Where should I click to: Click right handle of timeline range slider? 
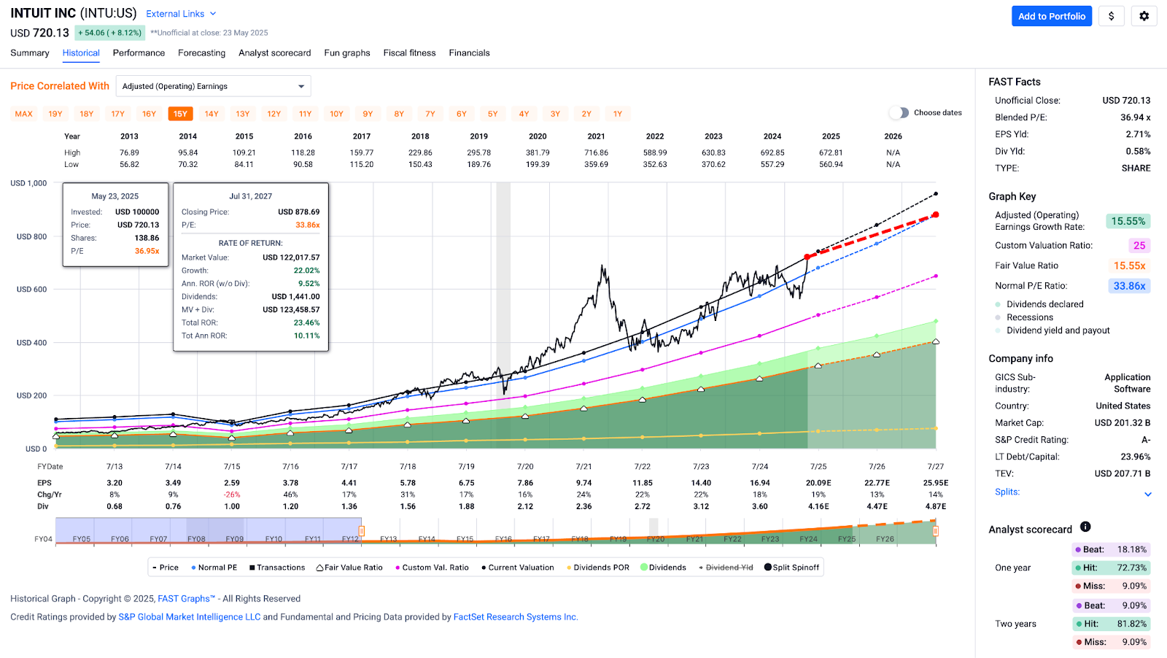(936, 531)
